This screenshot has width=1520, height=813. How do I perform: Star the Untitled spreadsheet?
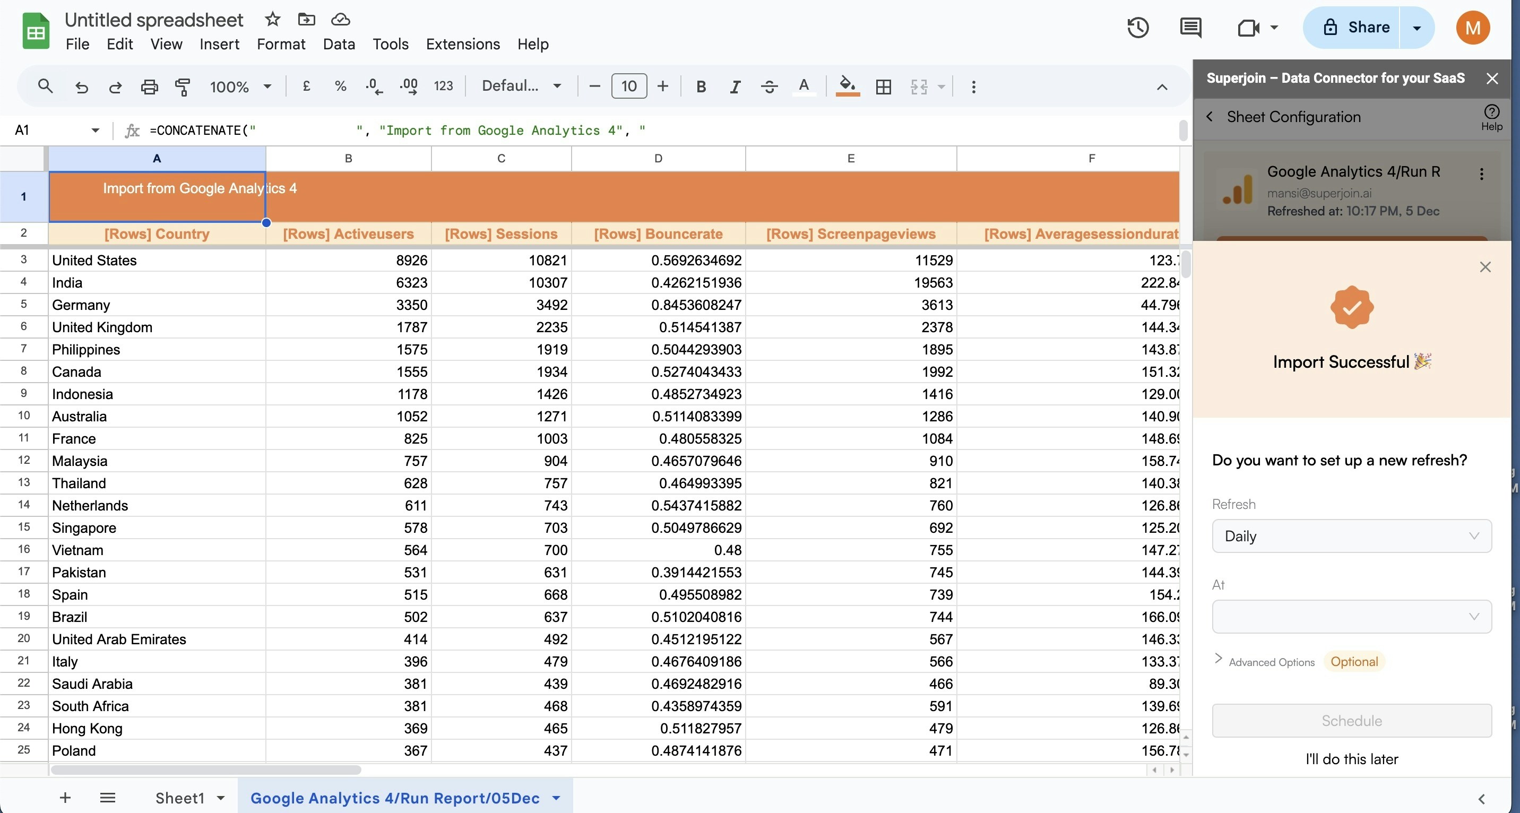tap(272, 20)
